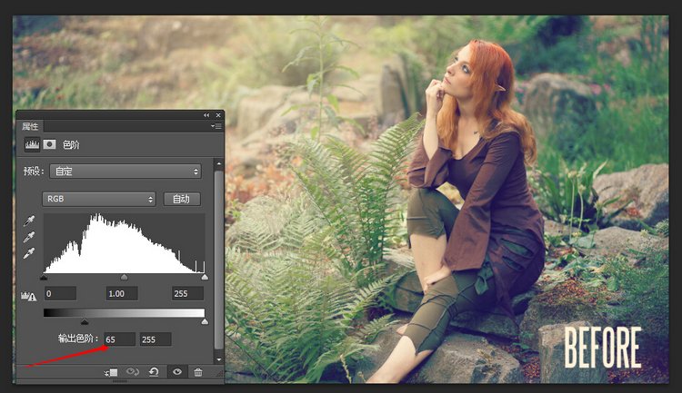Clip adjustment to layer below icon

tap(111, 372)
